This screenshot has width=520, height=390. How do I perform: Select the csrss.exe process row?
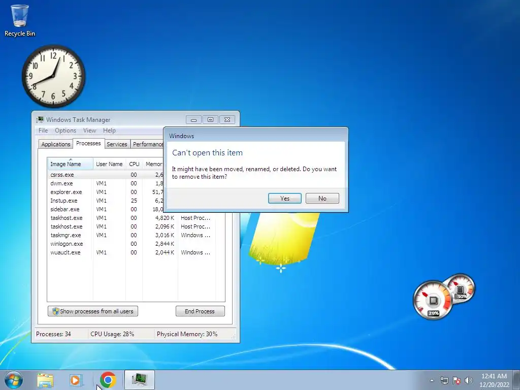106,175
